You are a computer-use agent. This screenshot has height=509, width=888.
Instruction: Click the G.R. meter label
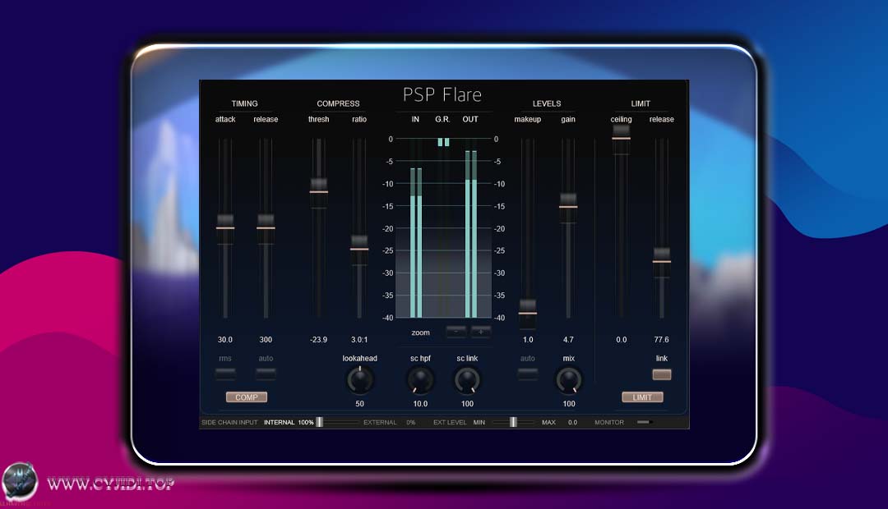442,119
